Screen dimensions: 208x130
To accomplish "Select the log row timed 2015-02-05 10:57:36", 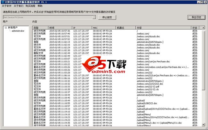I will [117, 31].
